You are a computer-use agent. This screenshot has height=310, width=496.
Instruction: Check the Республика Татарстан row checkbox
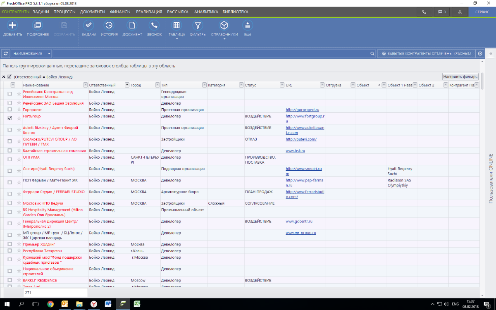point(10,251)
